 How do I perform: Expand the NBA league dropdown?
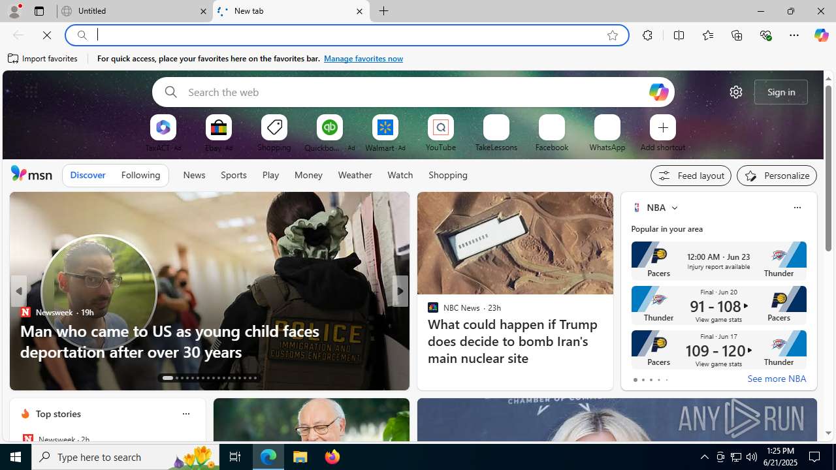coord(674,208)
